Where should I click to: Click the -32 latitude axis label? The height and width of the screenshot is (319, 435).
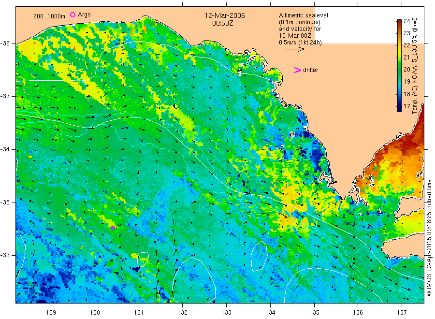tap(5, 43)
